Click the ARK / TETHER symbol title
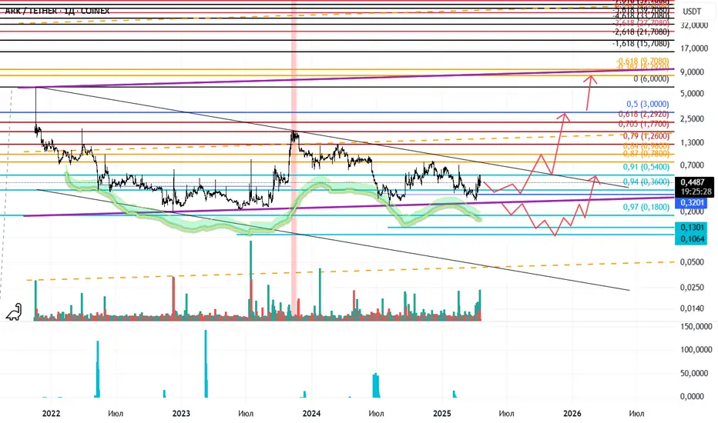 pos(57,11)
